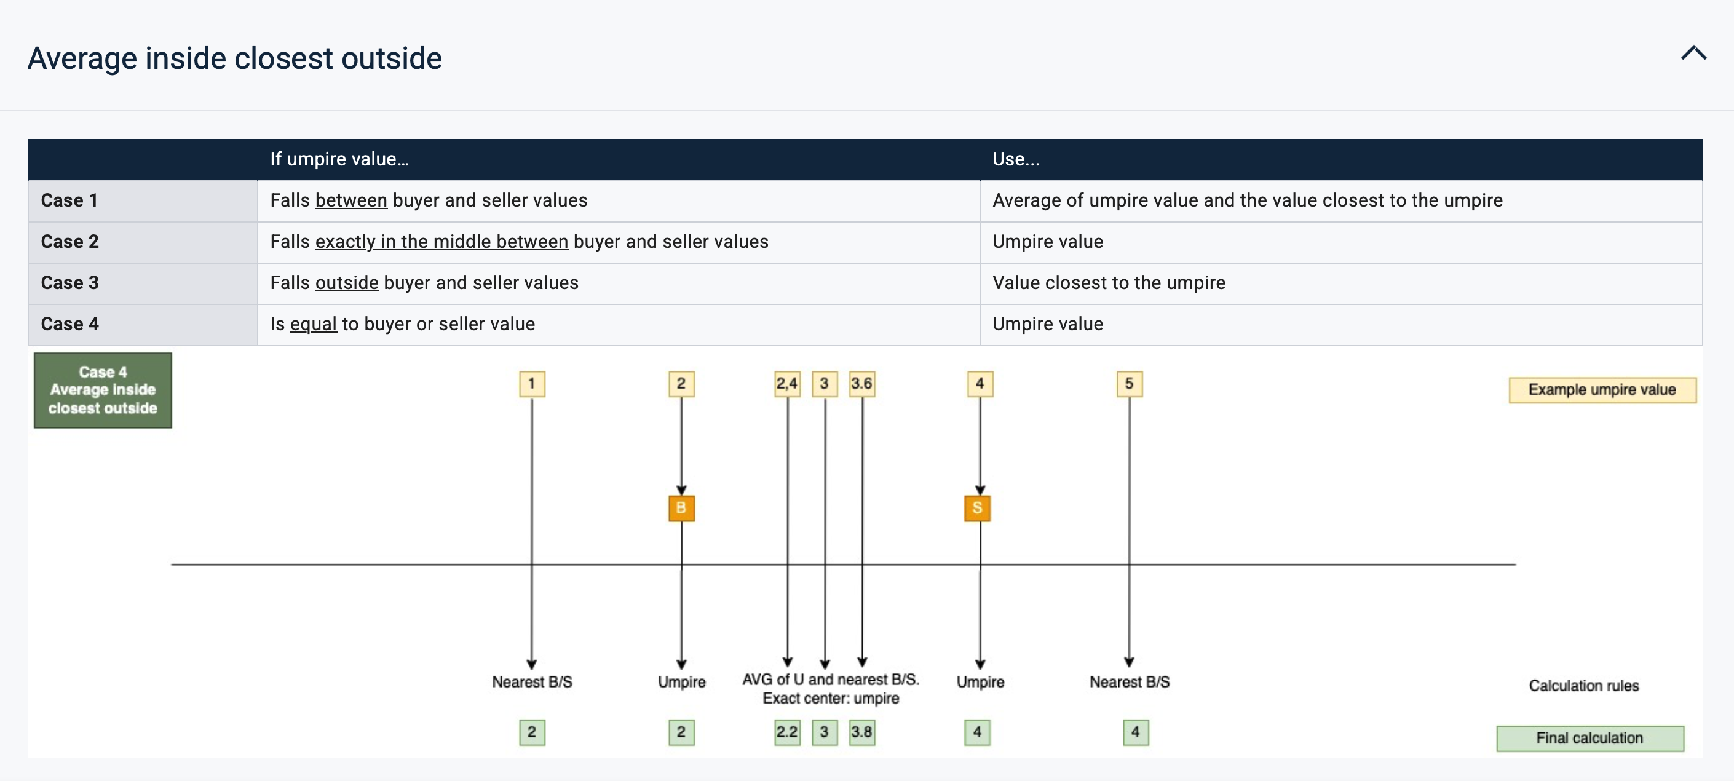Click the orange S seller marker
This screenshot has height=781, width=1734.
978,509
